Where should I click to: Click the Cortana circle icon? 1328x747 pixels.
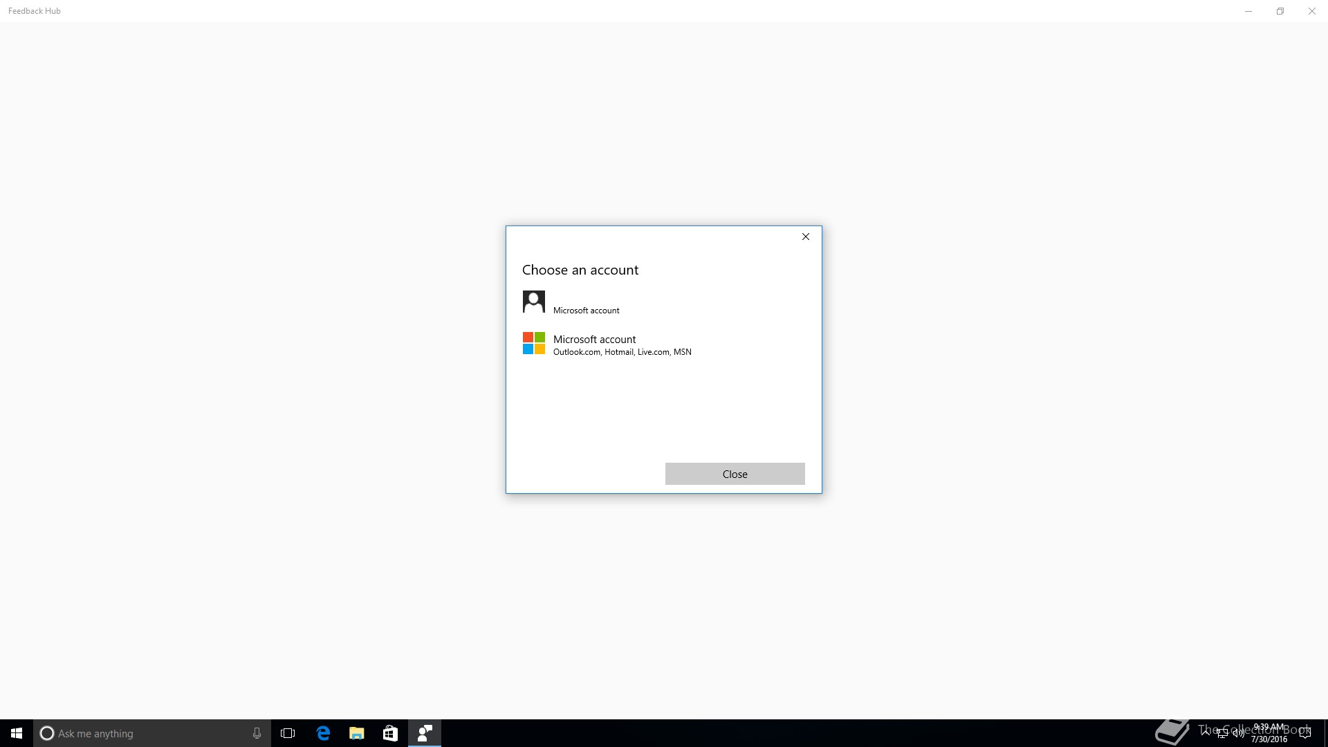click(x=47, y=733)
